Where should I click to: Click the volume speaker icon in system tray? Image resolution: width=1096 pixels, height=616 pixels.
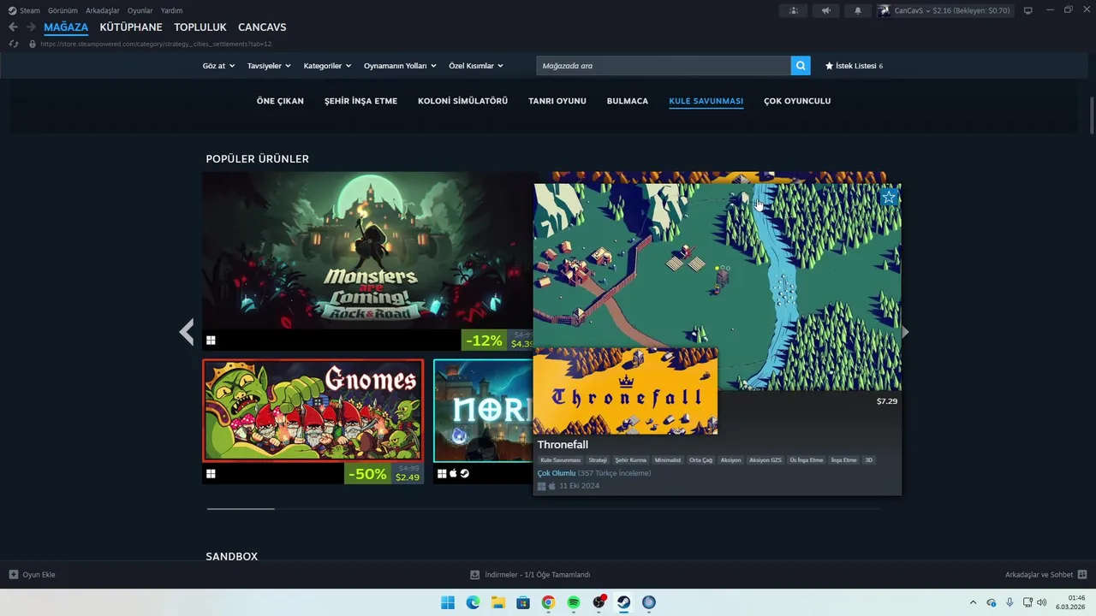[1041, 602]
